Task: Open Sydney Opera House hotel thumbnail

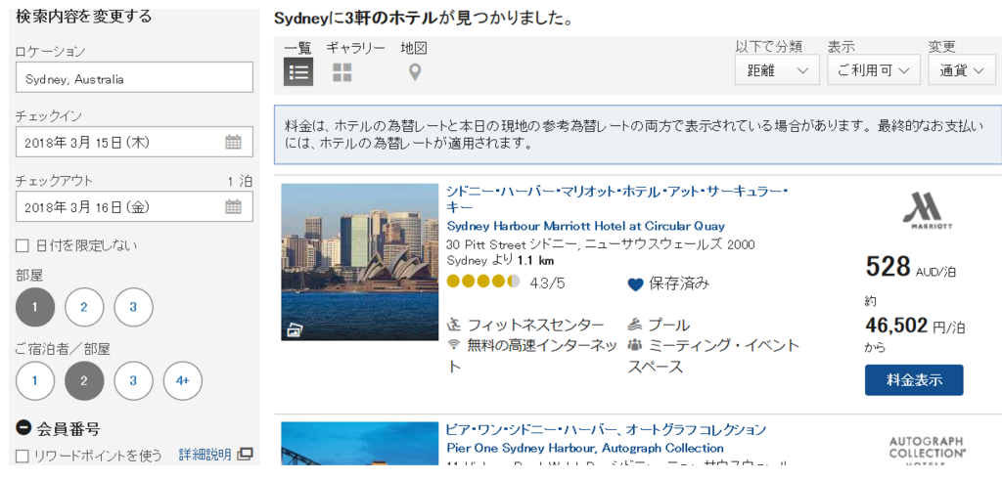Action: [x=360, y=262]
